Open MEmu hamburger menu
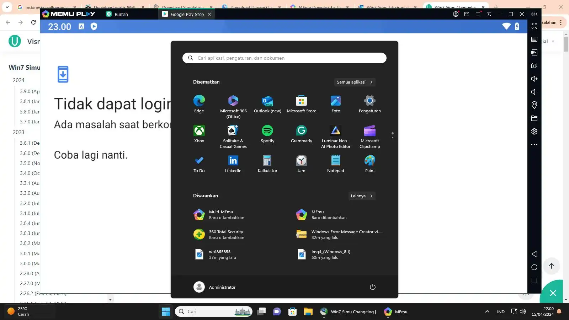This screenshot has width=569, height=320. tap(478, 14)
